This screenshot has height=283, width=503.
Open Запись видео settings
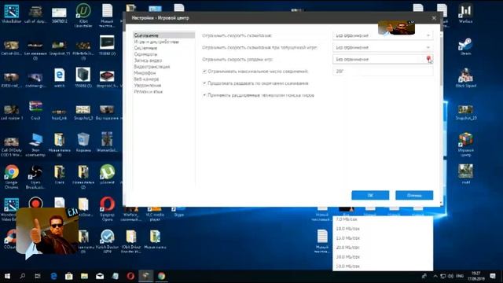[x=148, y=61]
